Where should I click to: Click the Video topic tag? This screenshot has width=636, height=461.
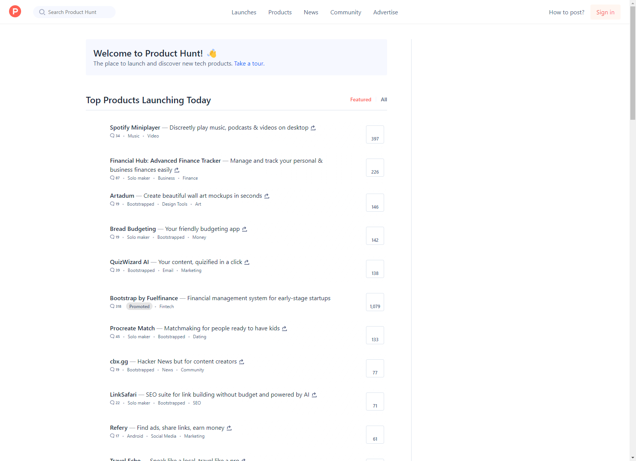153,136
